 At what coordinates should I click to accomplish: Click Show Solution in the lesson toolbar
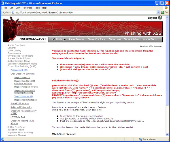click(x=131, y=39)
